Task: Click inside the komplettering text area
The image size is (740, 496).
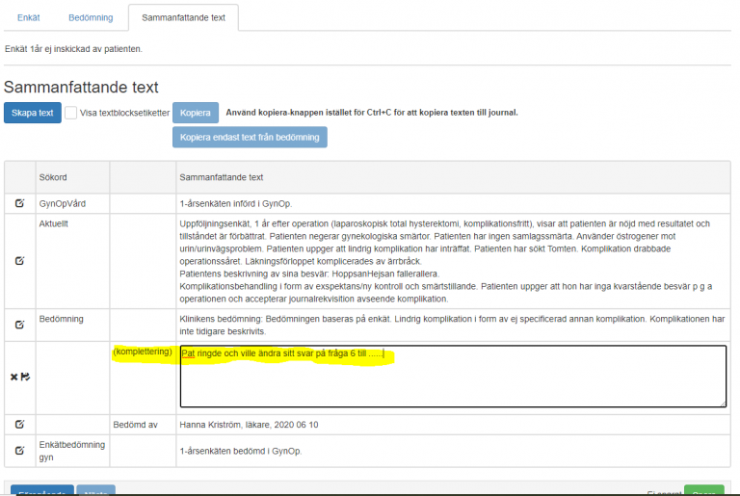Action: pyautogui.click(x=452, y=376)
